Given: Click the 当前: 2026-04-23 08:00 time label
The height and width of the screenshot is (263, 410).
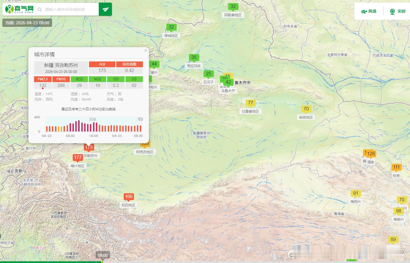Looking at the screenshot, I should pyautogui.click(x=27, y=23).
